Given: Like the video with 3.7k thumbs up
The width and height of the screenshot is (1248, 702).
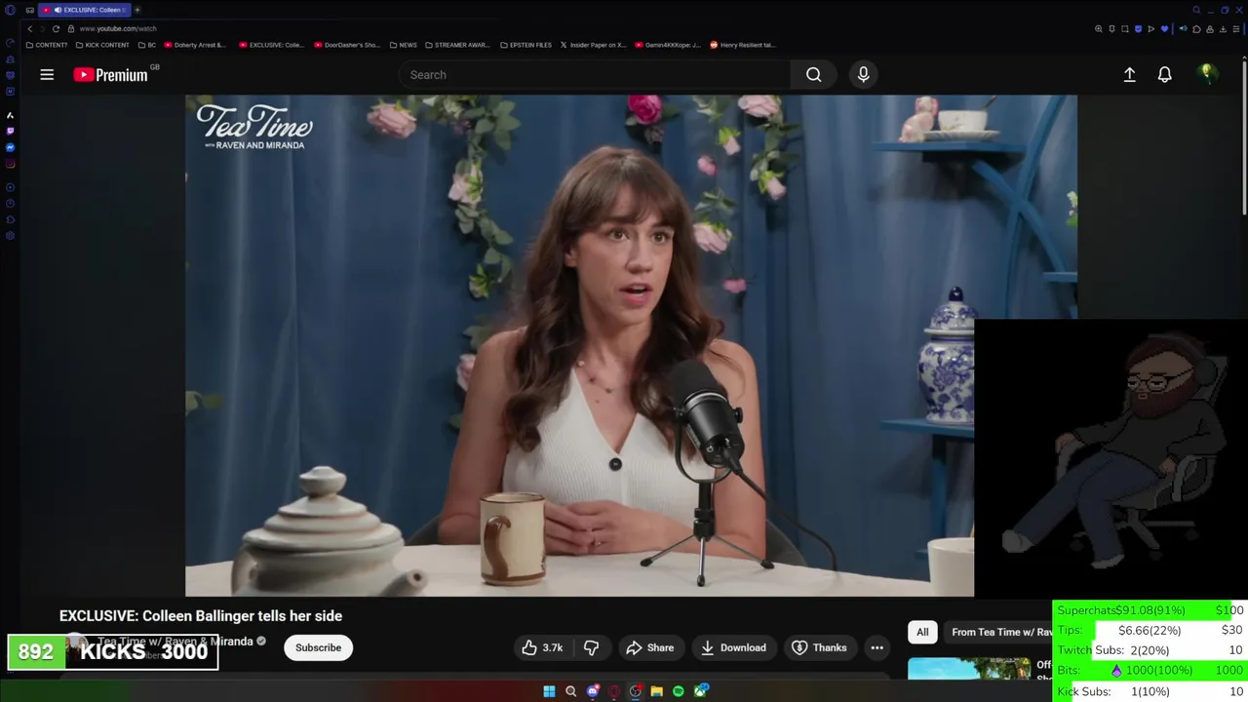Looking at the screenshot, I should pos(541,647).
